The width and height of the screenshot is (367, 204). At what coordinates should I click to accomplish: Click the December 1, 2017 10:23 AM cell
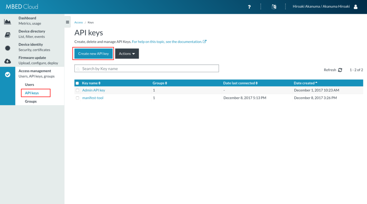(x=316, y=90)
